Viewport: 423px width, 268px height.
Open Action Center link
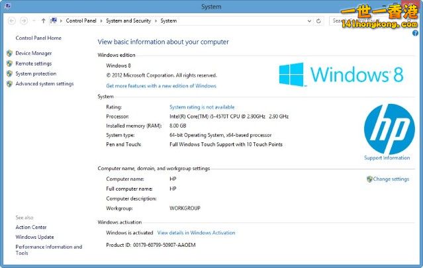pos(31,227)
